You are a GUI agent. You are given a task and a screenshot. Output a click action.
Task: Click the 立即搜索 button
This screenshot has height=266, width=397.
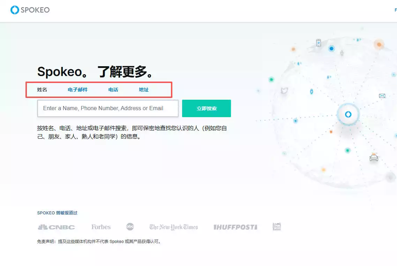(206, 108)
